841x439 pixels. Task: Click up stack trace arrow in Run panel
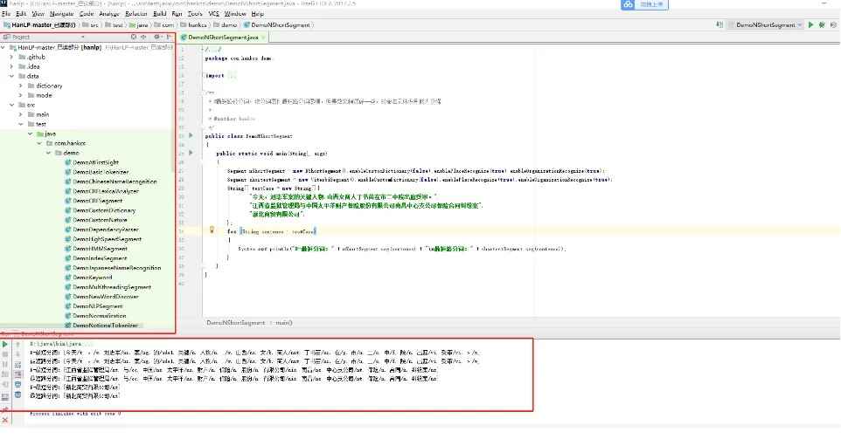pos(17,344)
